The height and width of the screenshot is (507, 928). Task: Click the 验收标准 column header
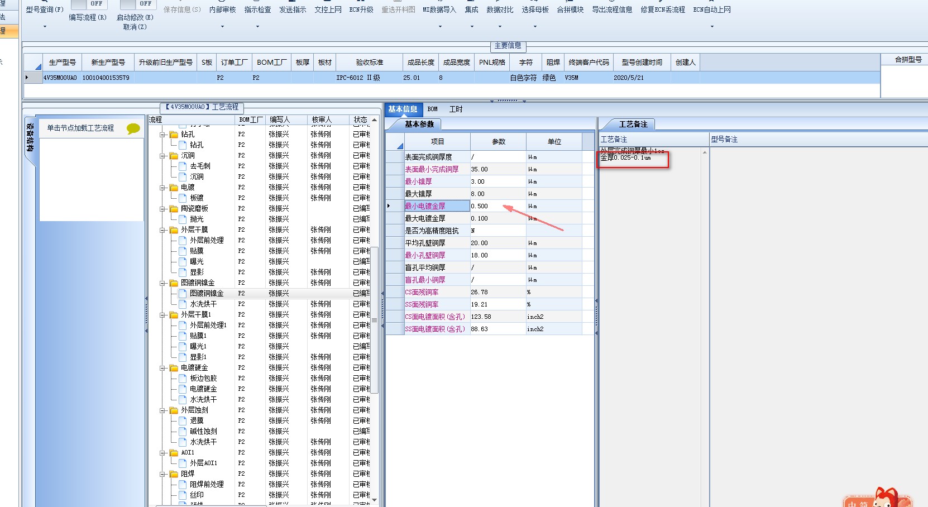point(370,63)
